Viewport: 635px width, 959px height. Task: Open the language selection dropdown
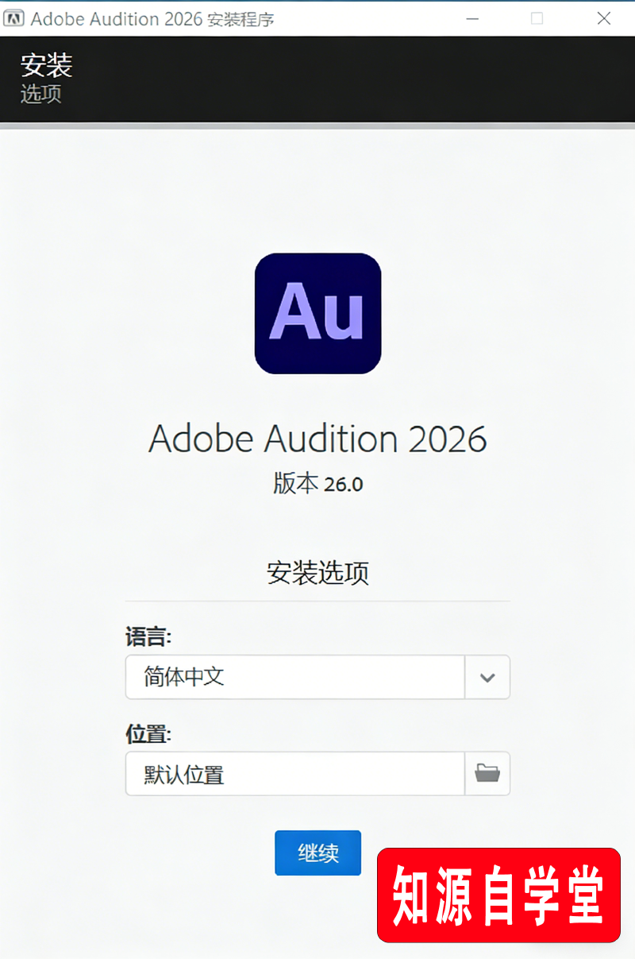pyautogui.click(x=487, y=677)
